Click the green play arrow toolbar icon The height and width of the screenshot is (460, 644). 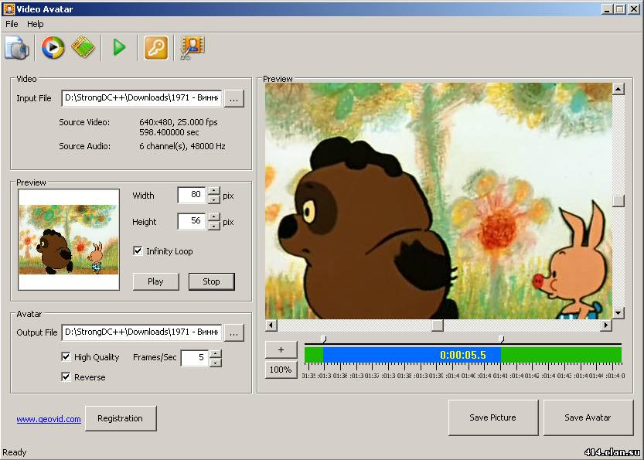(x=119, y=48)
